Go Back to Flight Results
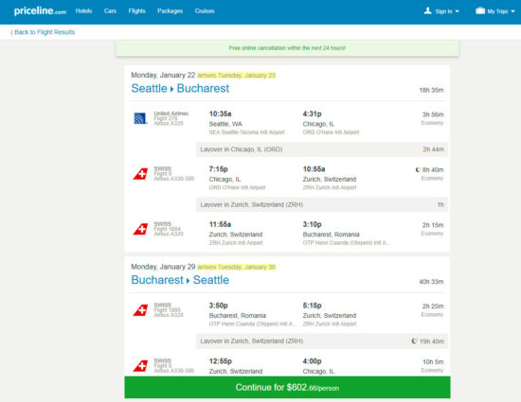Screen dimensions: 521x402 [x=43, y=32]
